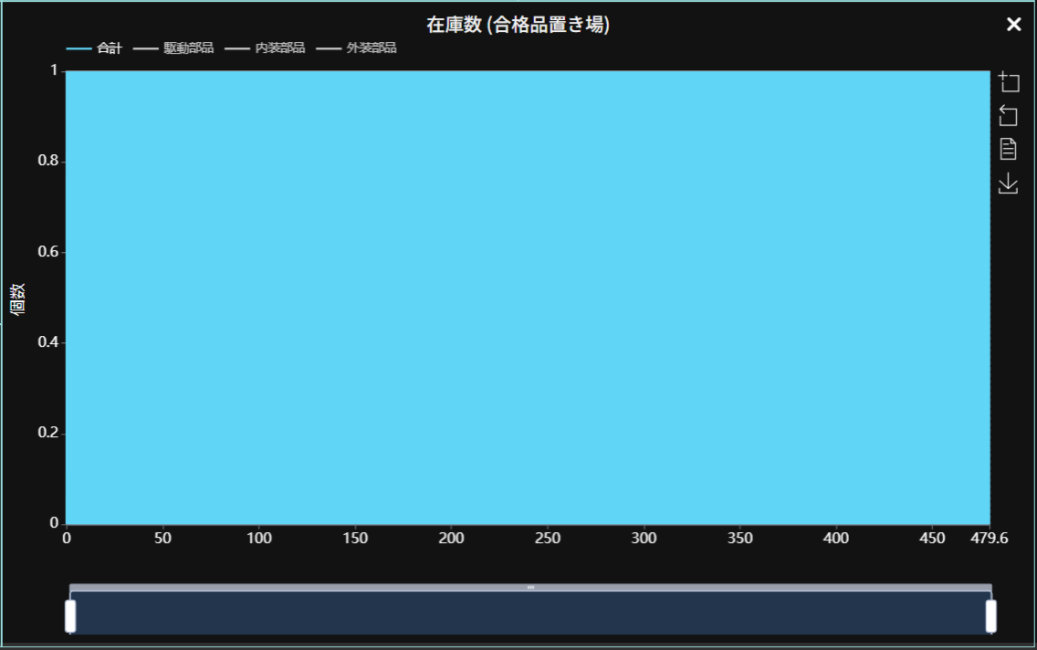
Task: Show the 駆動部品 legend series
Action: coord(173,48)
